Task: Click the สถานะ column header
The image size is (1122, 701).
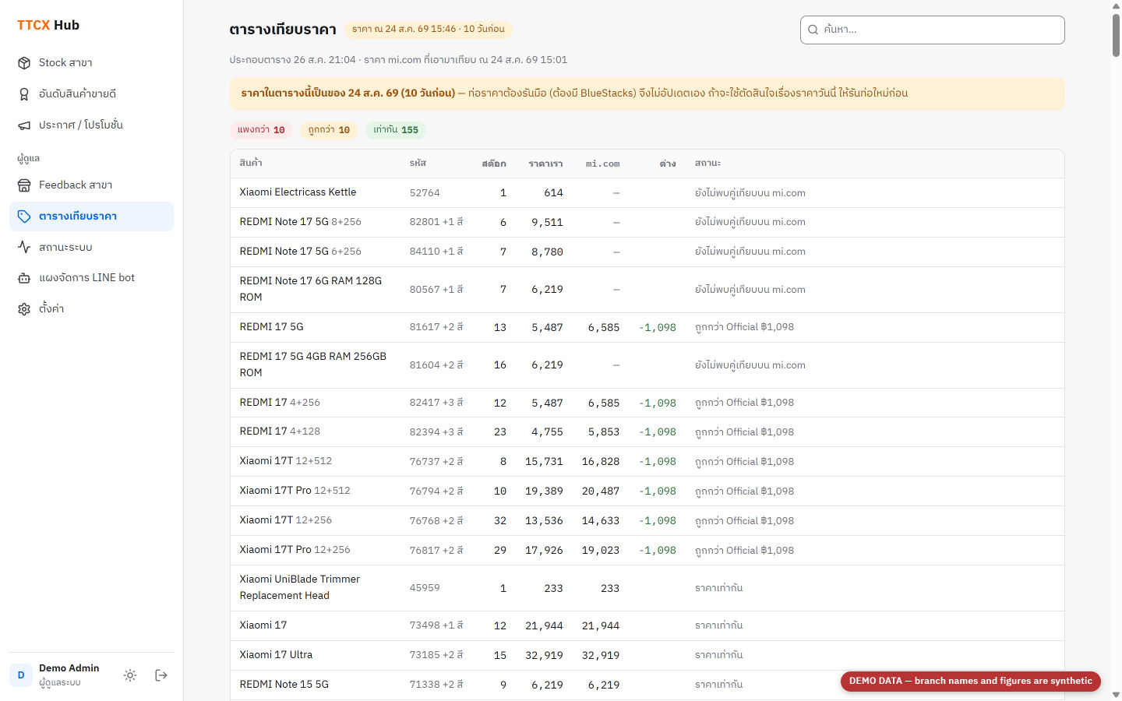Action: pyautogui.click(x=707, y=164)
